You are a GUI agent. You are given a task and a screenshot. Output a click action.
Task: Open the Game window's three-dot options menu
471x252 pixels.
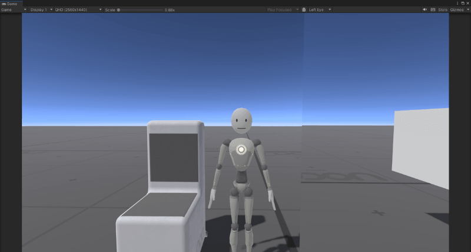click(457, 4)
